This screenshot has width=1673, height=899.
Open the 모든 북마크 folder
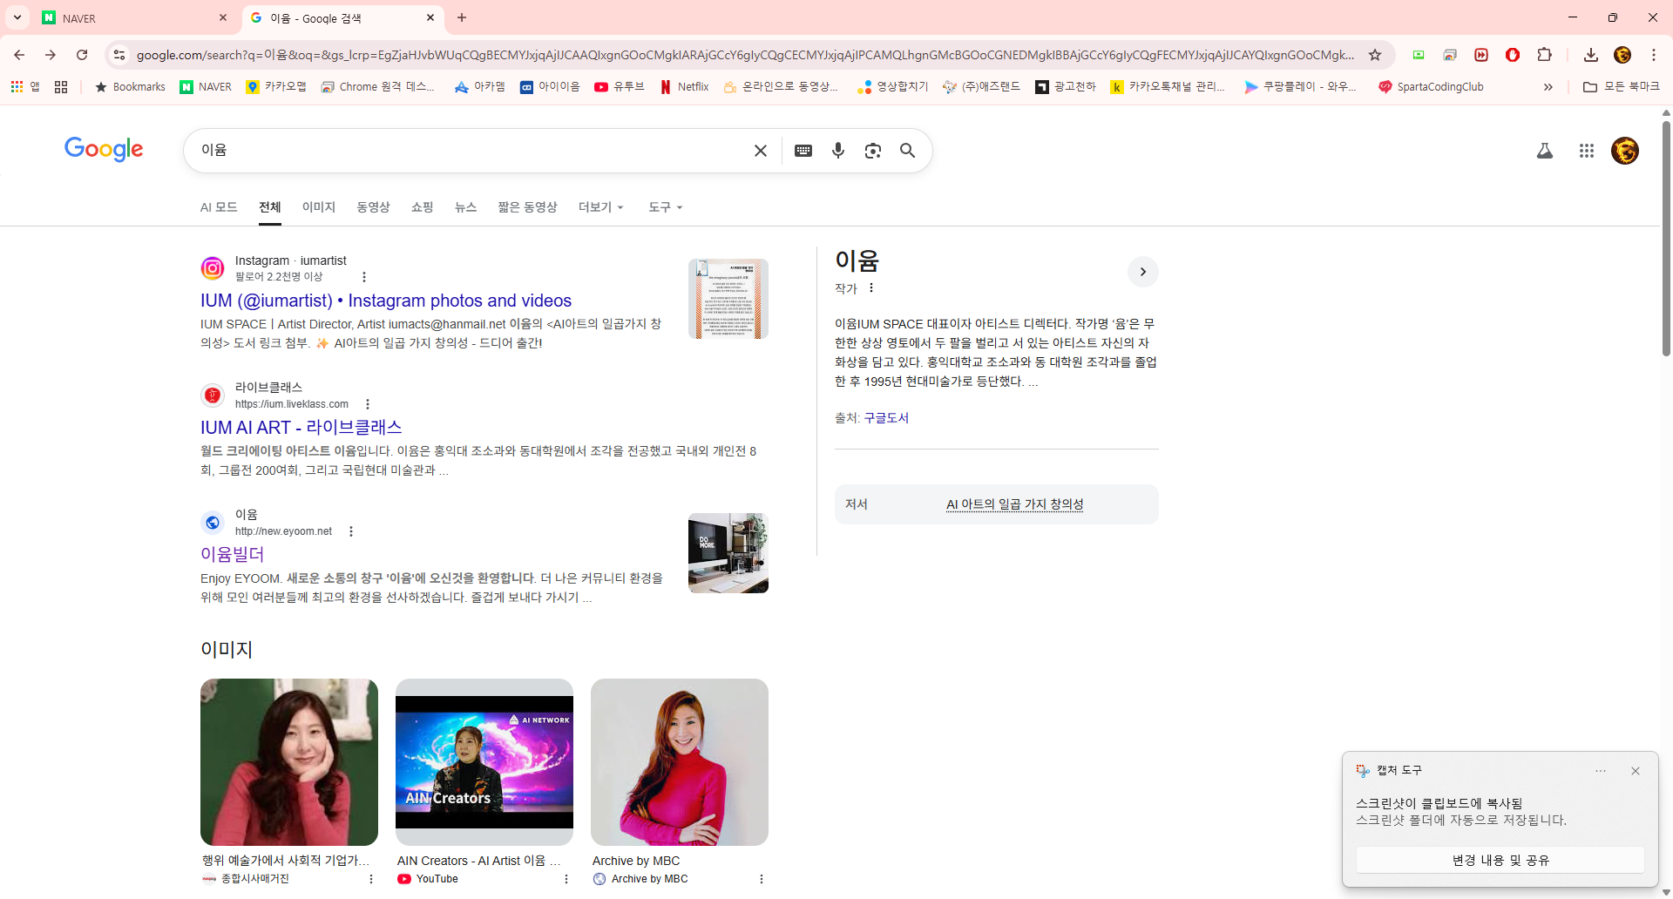(1622, 87)
